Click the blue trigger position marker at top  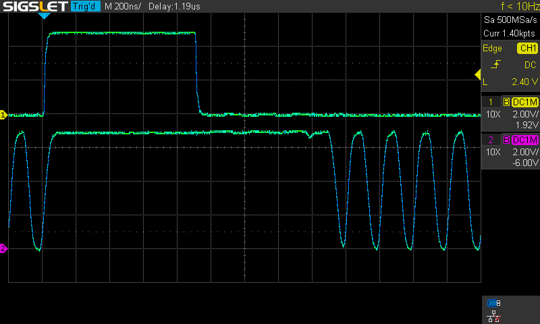point(44,15)
